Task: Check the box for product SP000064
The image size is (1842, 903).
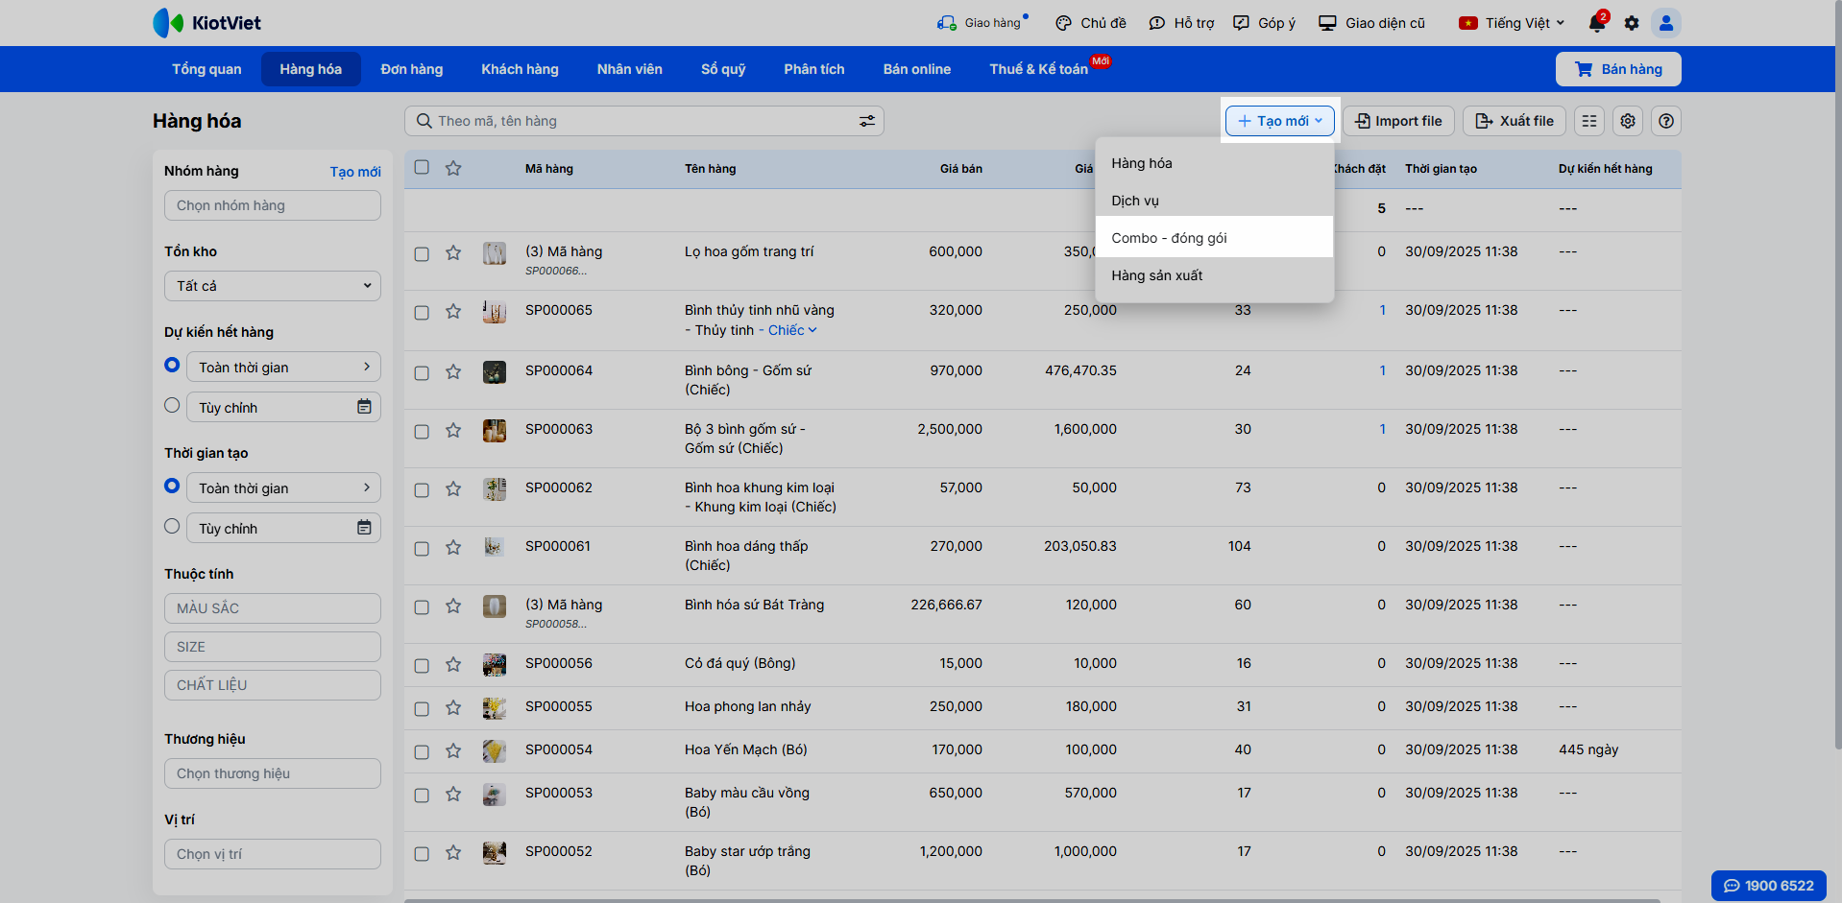Action: pyautogui.click(x=422, y=372)
